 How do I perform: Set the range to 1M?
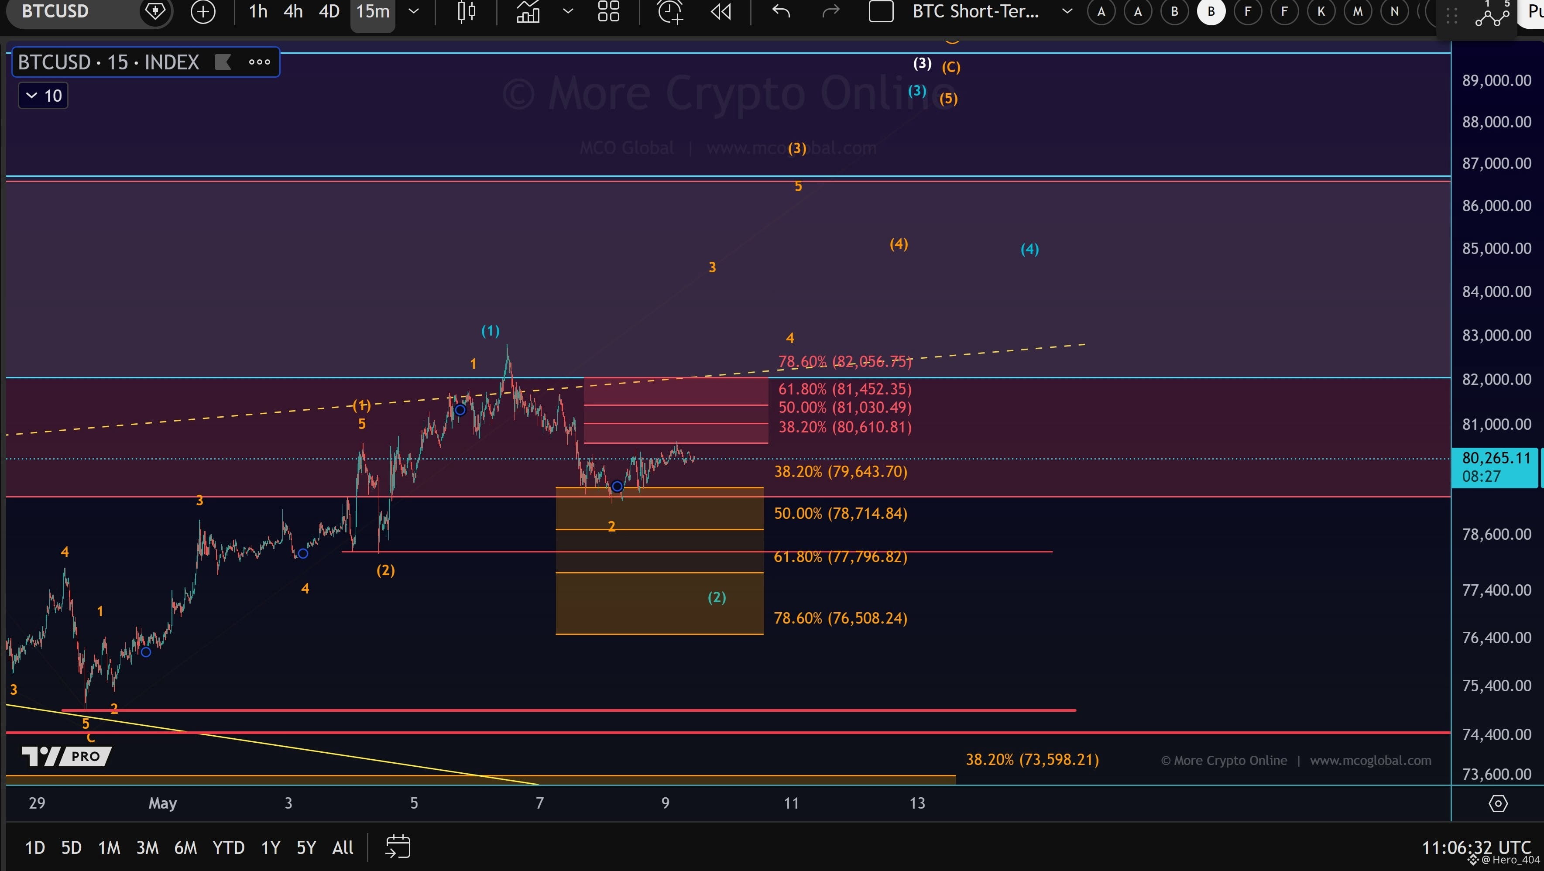coord(109,847)
